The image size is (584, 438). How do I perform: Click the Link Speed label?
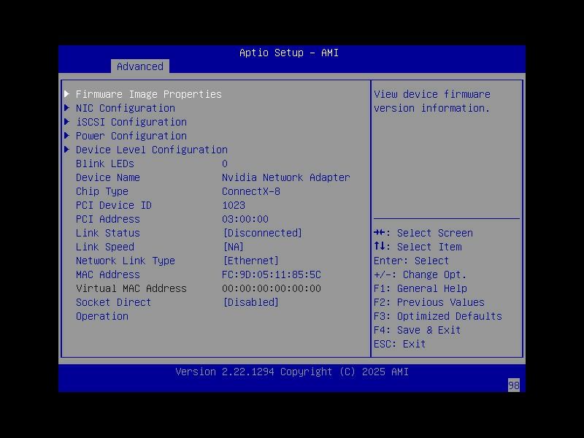pos(104,247)
